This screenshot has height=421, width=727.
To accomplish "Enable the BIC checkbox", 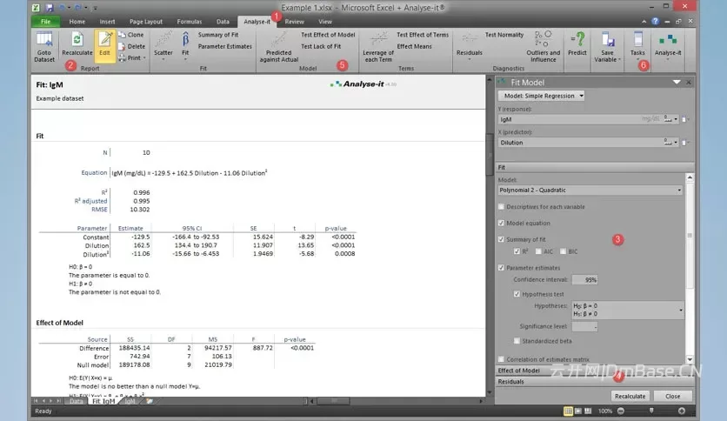I will coord(563,251).
